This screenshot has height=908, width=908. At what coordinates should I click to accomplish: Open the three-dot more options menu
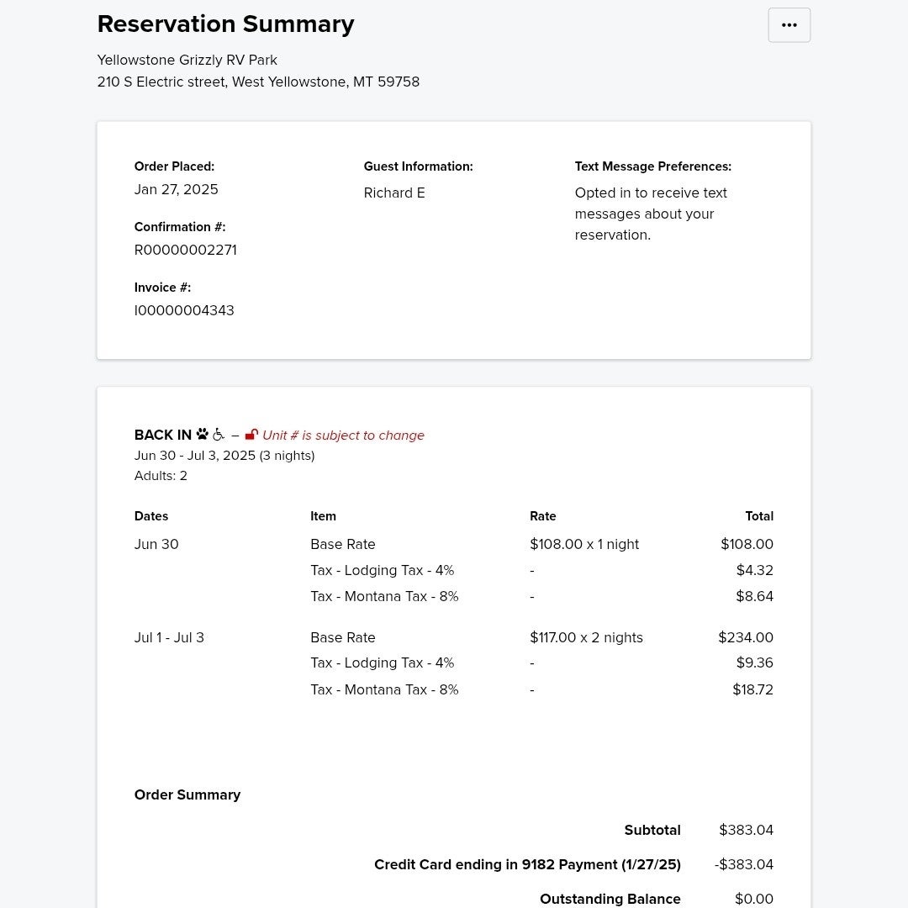click(789, 25)
